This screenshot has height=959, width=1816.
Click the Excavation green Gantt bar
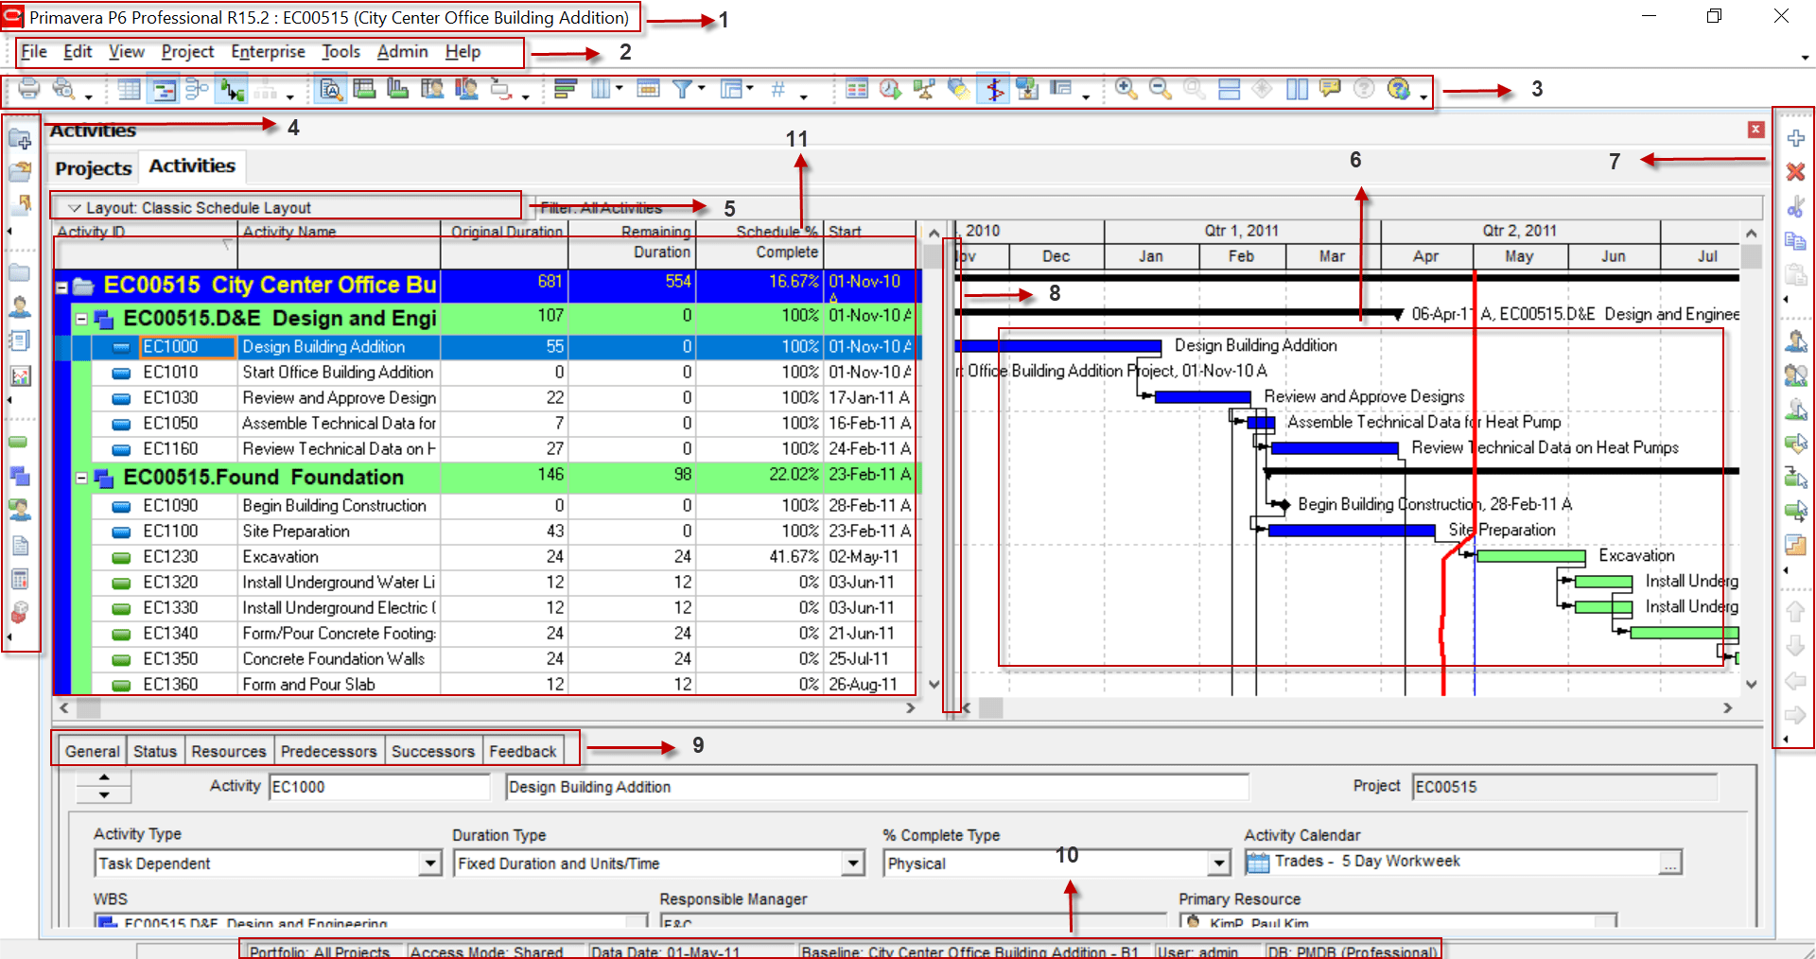click(1530, 556)
